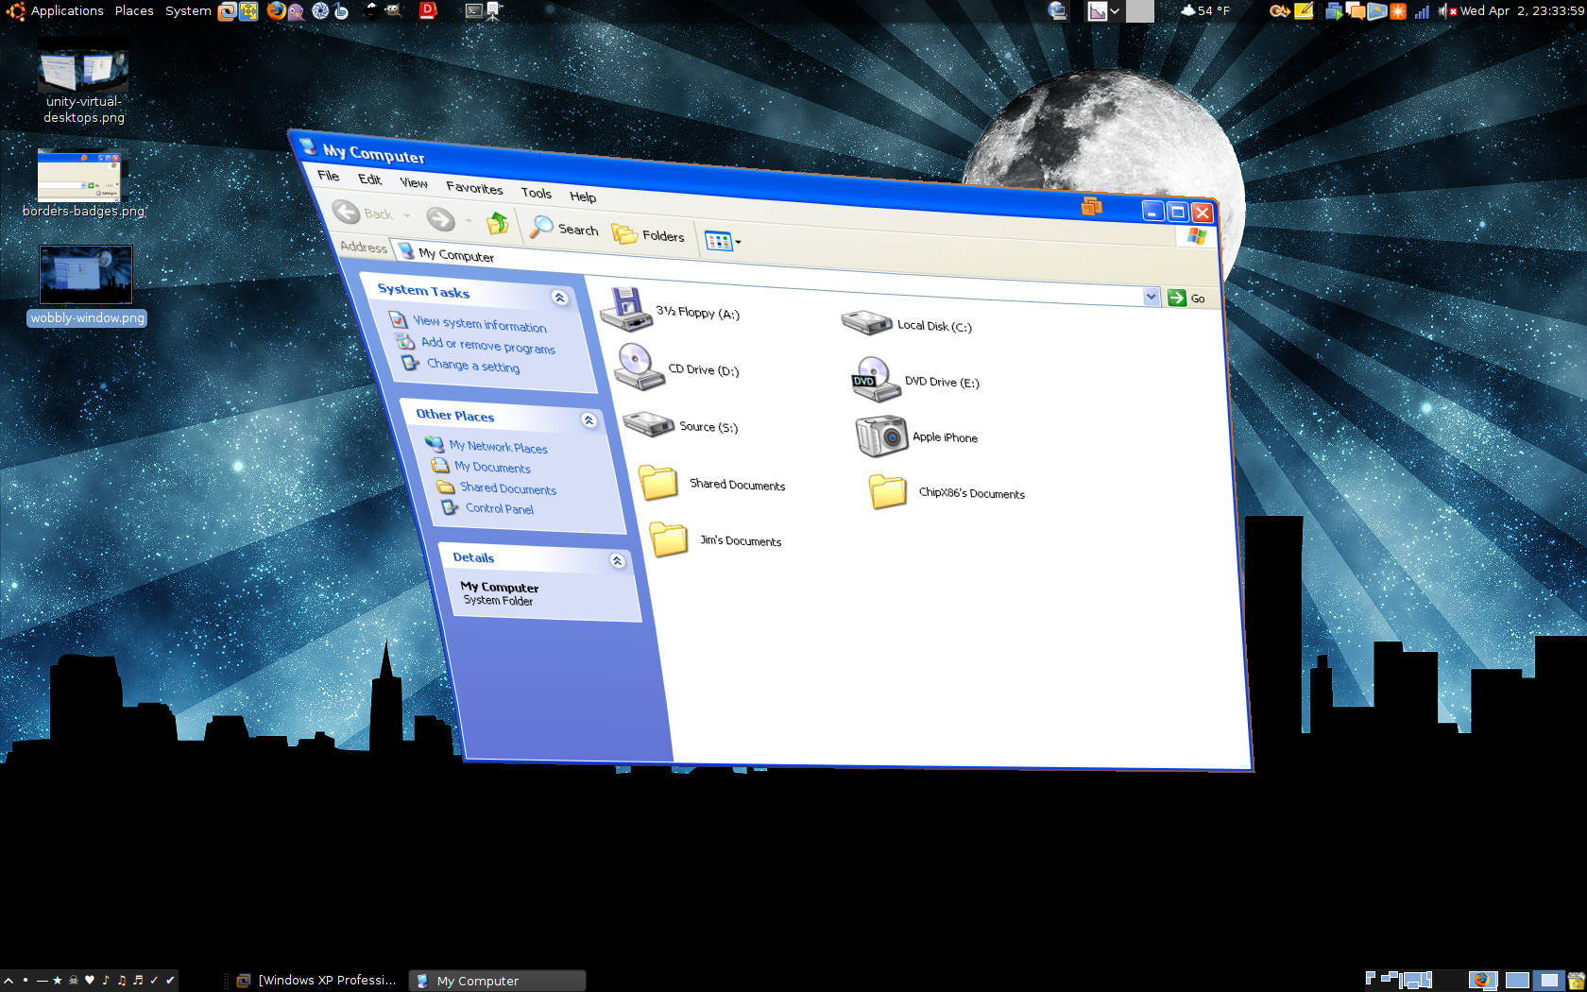Click the Ubuntu logo in the top panel
The width and height of the screenshot is (1587, 992).
[15, 10]
